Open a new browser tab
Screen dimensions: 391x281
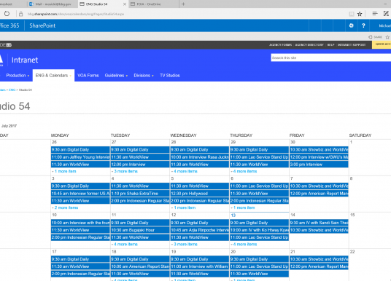coord(183,4)
